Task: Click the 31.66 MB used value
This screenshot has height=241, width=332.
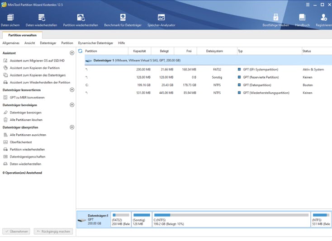Action: [x=167, y=69]
